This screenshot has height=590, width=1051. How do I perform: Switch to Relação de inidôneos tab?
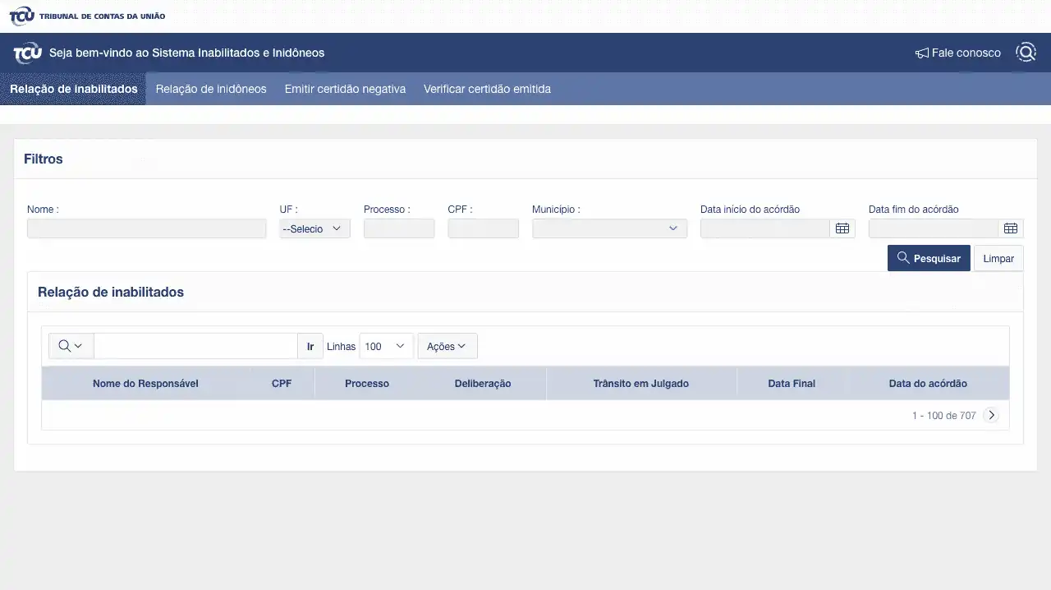211,89
